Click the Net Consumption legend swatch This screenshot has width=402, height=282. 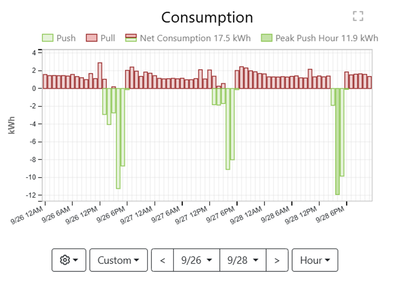coord(131,38)
